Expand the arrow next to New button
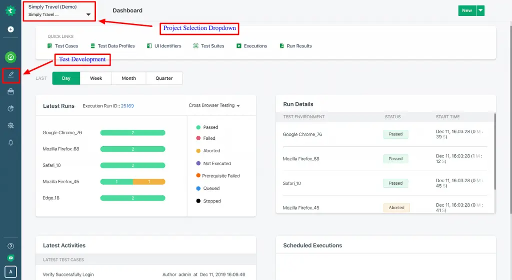The height and width of the screenshot is (280, 512). 480,10
